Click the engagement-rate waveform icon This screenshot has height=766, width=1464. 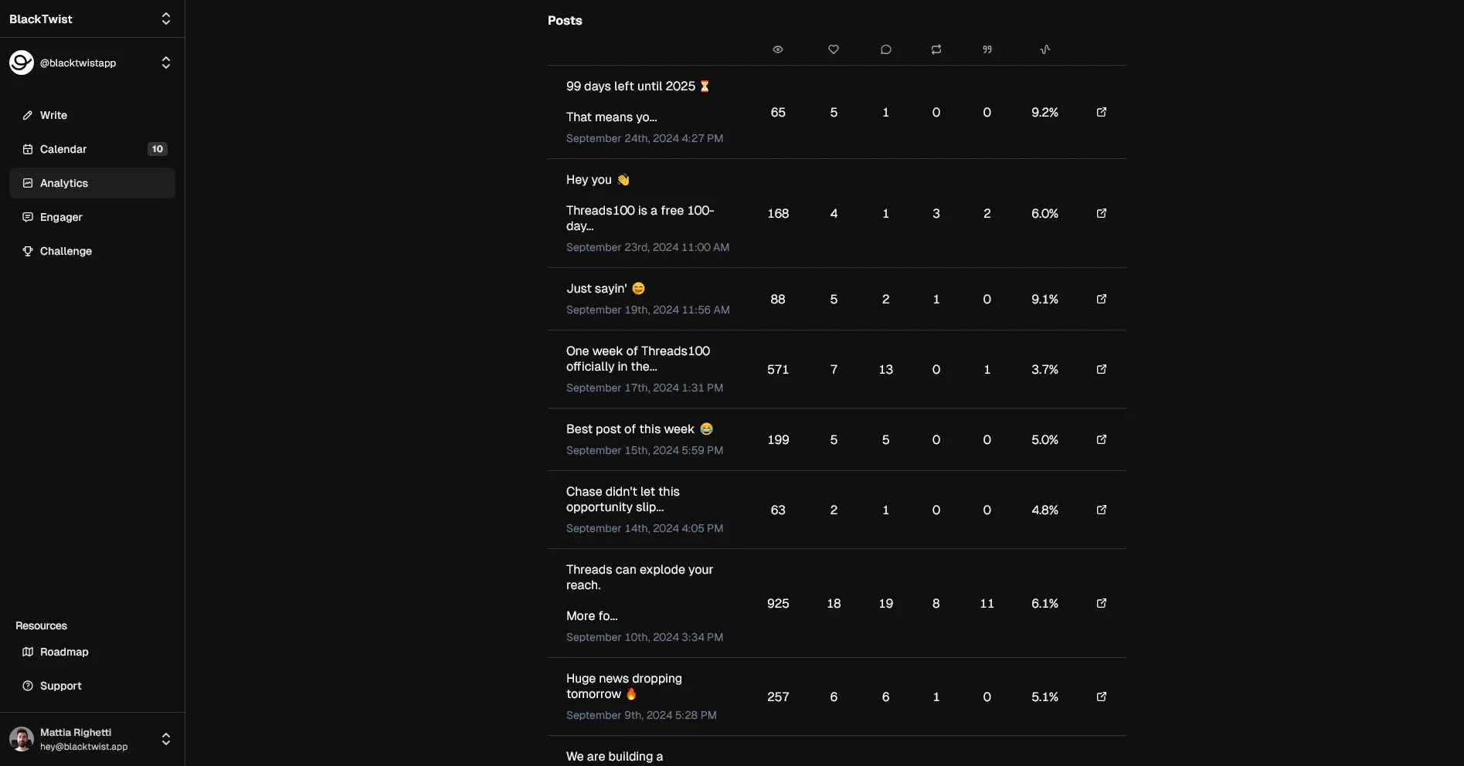pyautogui.click(x=1045, y=49)
